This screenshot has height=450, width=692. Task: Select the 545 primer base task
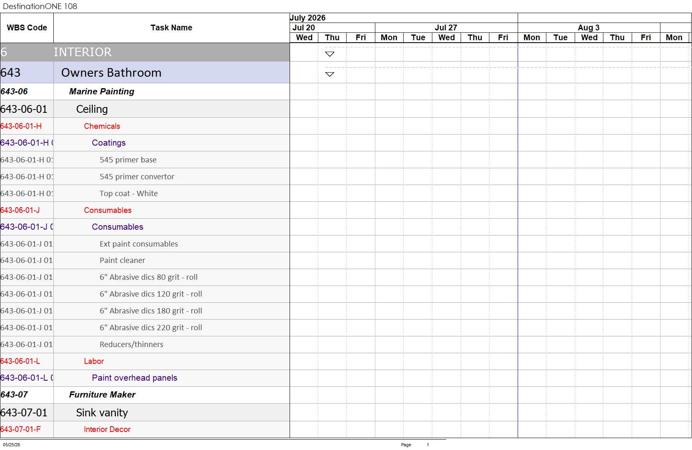145,160
